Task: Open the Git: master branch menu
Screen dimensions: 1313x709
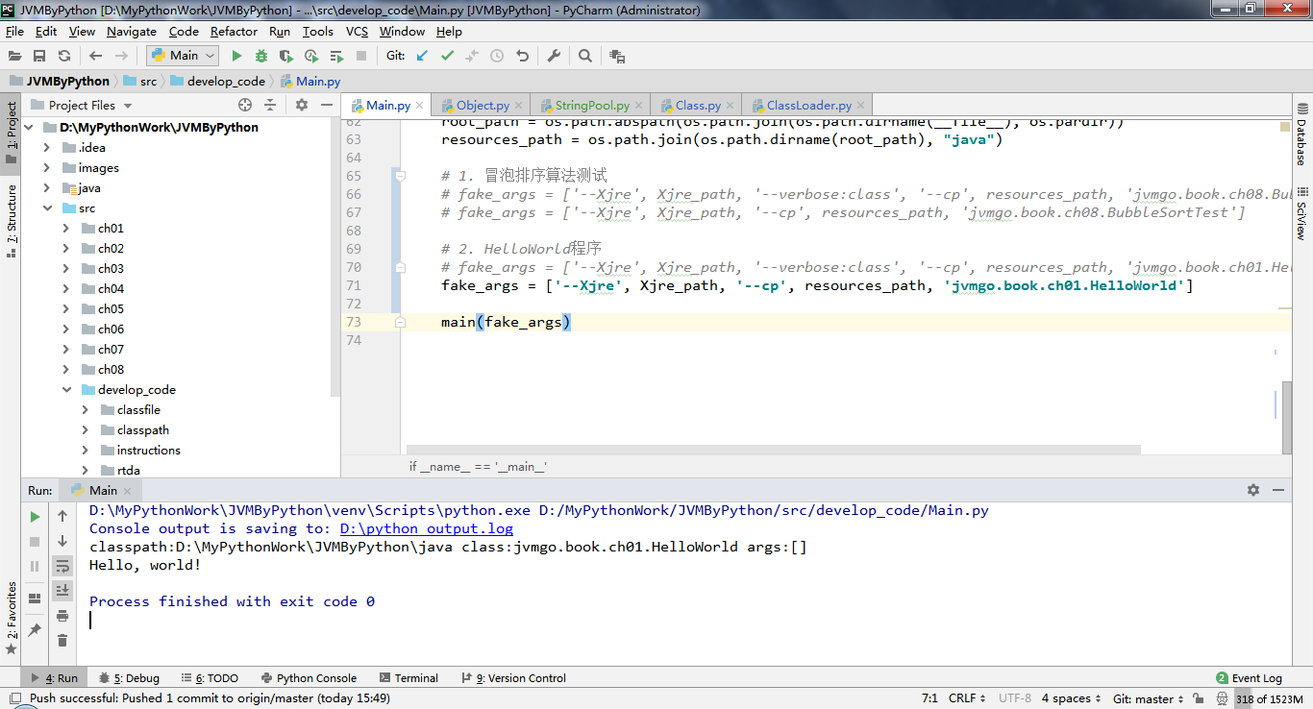Action: click(1150, 698)
